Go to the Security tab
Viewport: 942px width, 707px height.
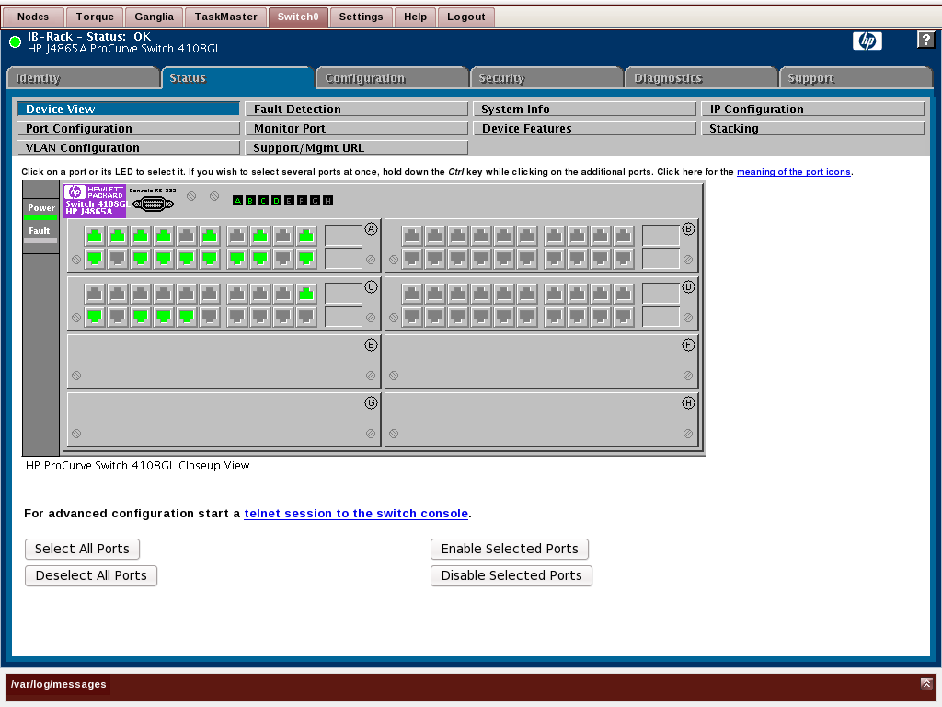tap(546, 78)
